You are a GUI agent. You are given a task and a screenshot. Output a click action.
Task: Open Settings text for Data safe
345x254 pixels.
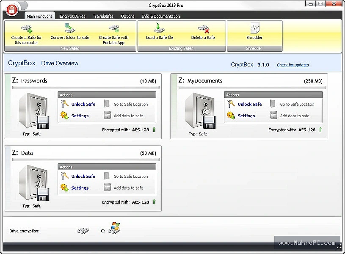(80, 188)
